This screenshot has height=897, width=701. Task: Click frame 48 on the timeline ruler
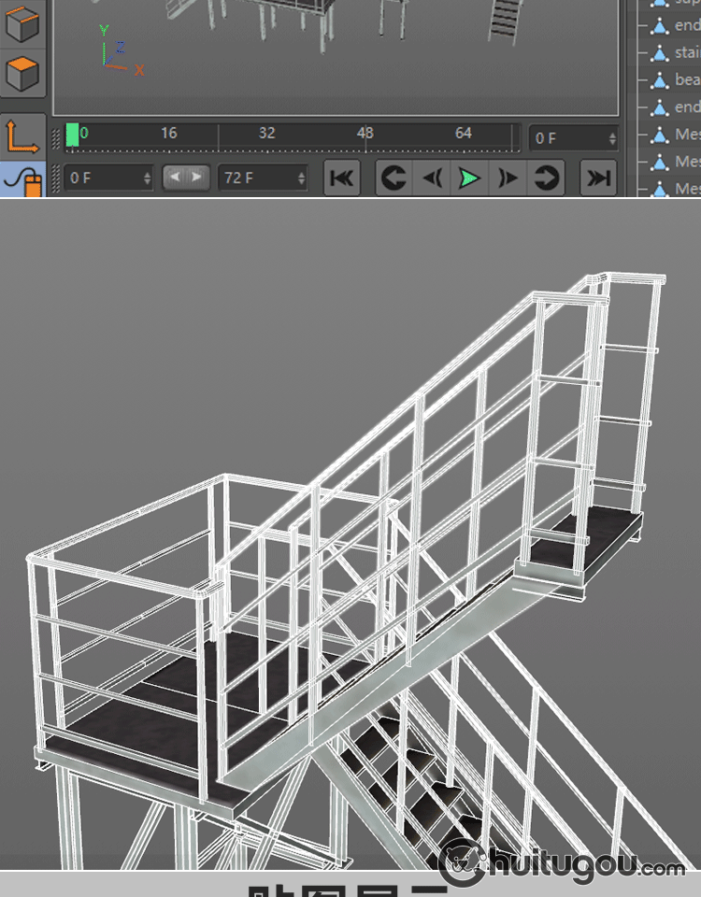pos(365,134)
